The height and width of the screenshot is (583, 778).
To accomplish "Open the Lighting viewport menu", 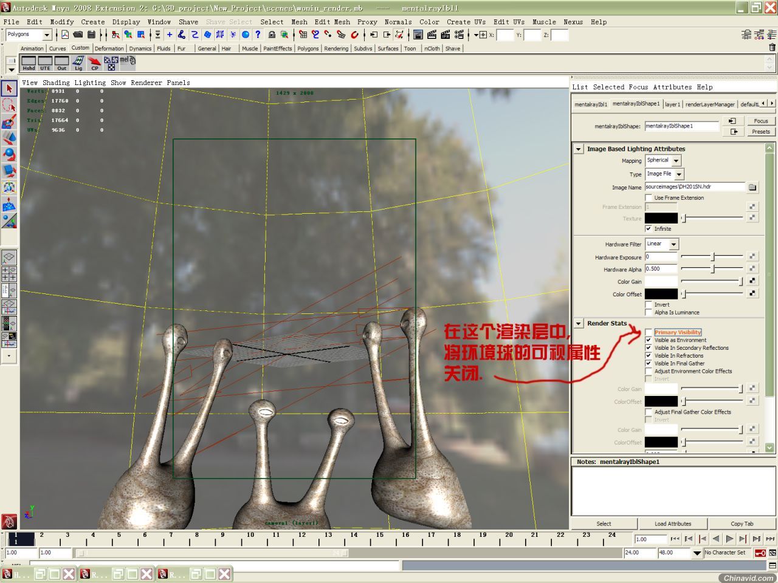I will coord(90,83).
